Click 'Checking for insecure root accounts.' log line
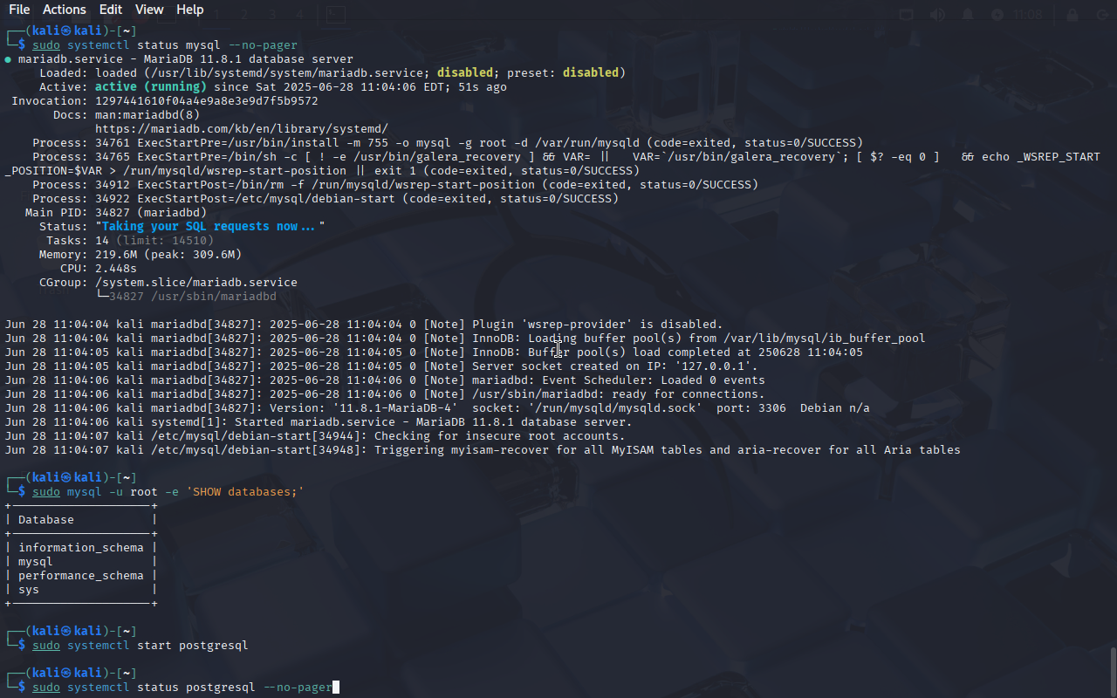 [315, 435]
